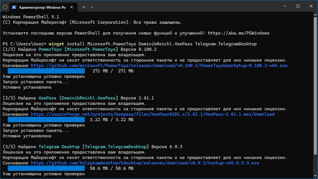Click the cyan 'KeePass' package name

(47, 98)
